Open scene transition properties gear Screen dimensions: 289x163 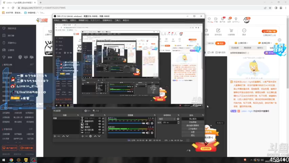click(x=178, y=119)
